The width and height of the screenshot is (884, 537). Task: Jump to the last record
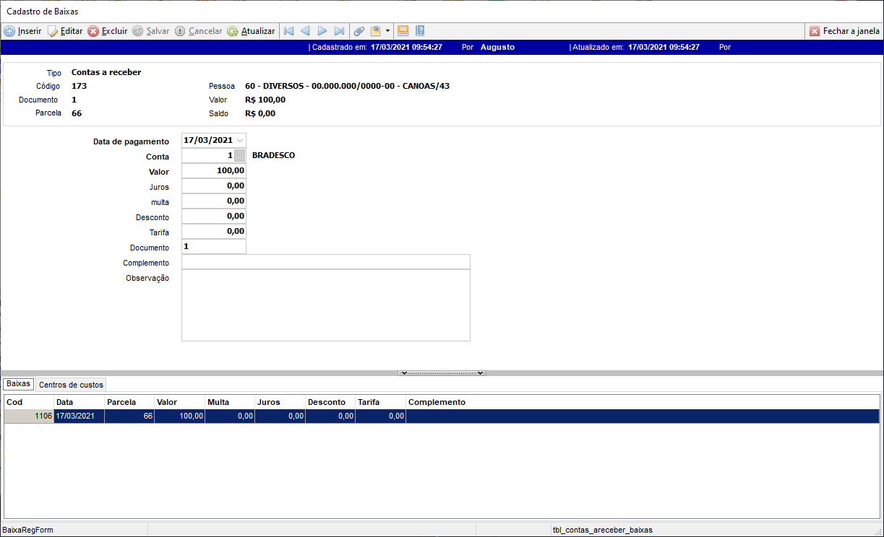click(x=339, y=31)
